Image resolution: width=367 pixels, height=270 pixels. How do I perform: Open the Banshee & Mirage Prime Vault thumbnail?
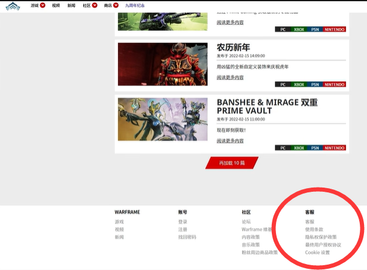[163, 119]
